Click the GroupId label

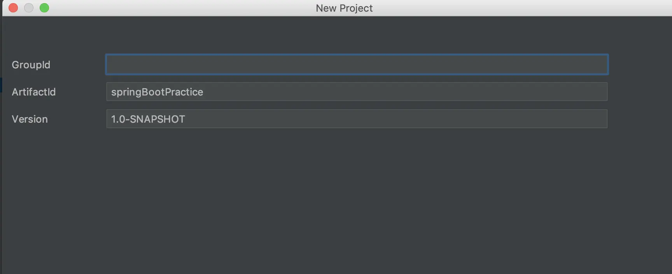(31, 65)
